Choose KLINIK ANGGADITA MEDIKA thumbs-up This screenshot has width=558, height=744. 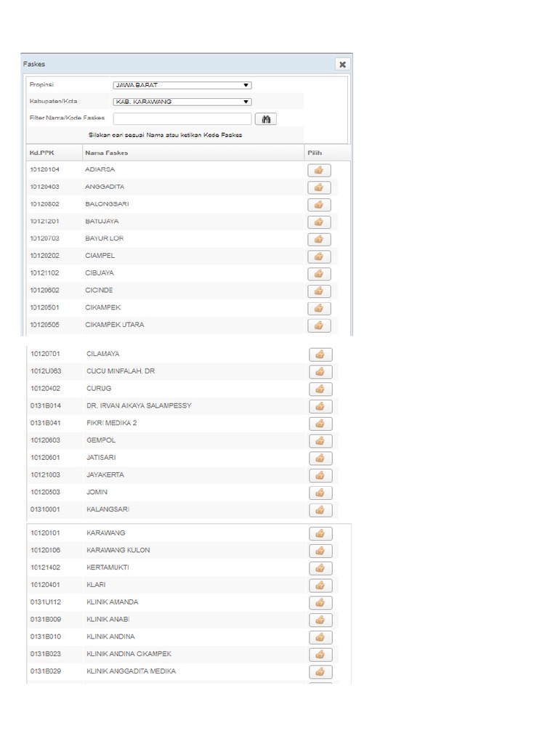click(320, 672)
